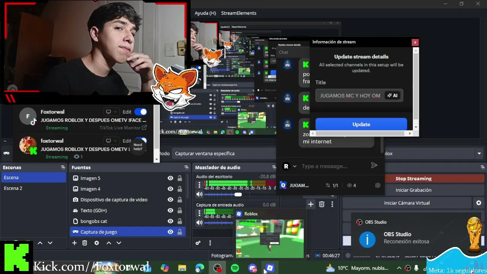Mute Captura de entrada audio speaker icon

[x=199, y=223]
